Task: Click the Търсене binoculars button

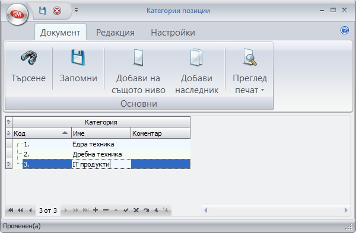Action: pos(28,68)
